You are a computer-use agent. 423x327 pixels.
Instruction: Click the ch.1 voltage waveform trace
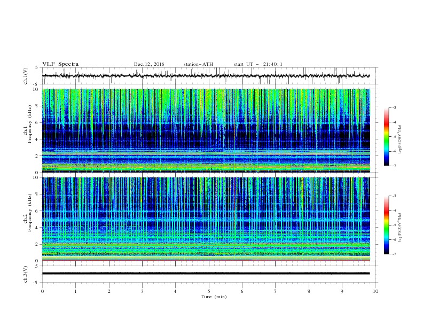(x=206, y=76)
